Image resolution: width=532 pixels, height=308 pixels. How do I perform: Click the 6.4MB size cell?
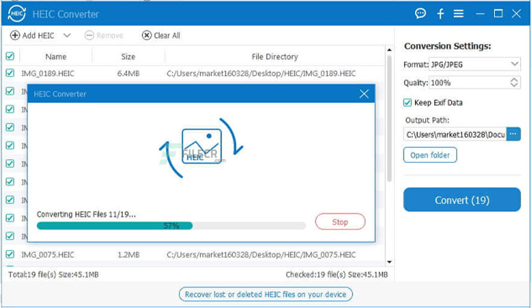[129, 73]
